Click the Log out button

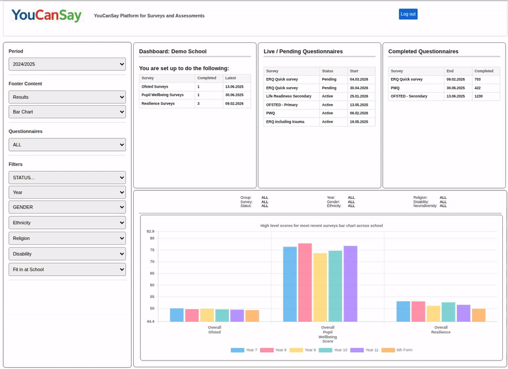408,14
